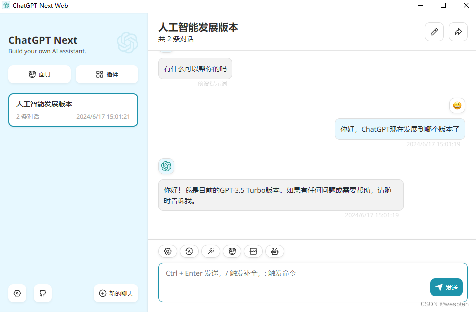Open the chat settings gear icon

(168, 251)
